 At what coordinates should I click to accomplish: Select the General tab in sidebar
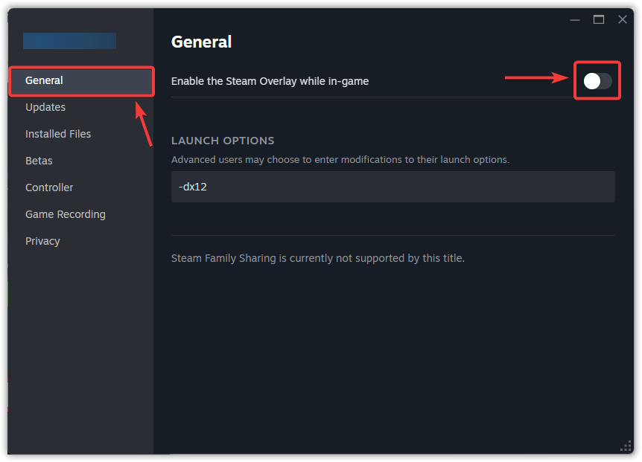tap(44, 80)
